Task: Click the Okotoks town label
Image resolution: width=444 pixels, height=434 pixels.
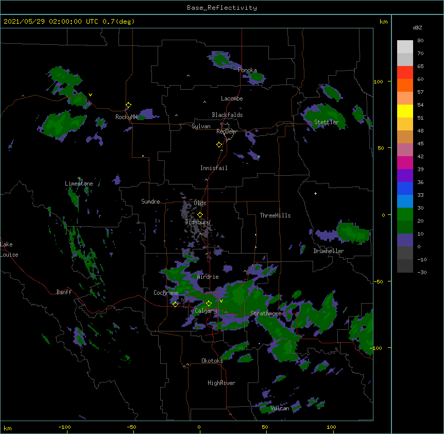Action: (x=212, y=361)
